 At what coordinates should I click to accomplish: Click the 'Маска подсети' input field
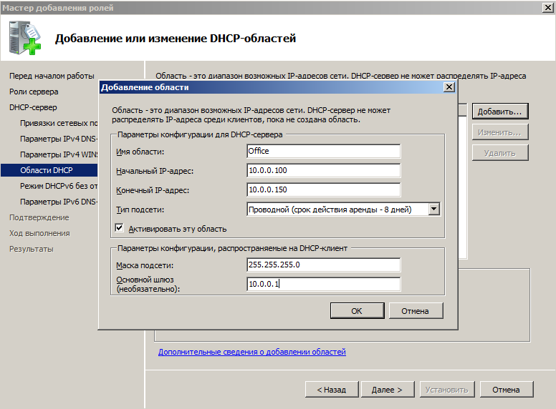point(323,265)
